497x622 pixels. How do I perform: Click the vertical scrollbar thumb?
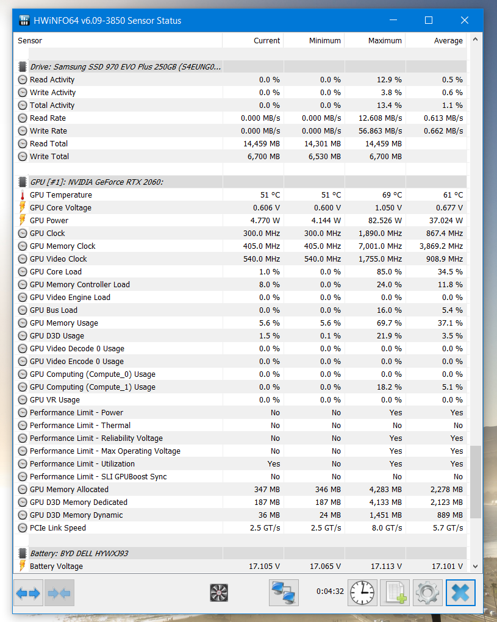[475, 482]
